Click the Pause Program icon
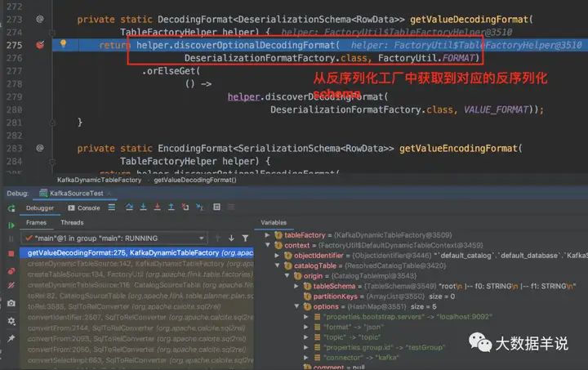This screenshot has height=370, width=588. point(11,238)
